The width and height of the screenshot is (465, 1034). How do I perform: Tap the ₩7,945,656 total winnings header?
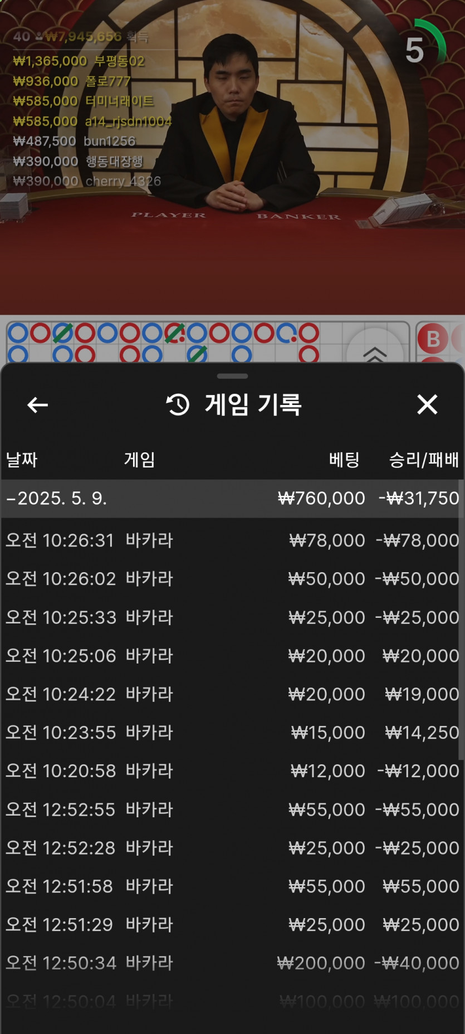[x=81, y=37]
